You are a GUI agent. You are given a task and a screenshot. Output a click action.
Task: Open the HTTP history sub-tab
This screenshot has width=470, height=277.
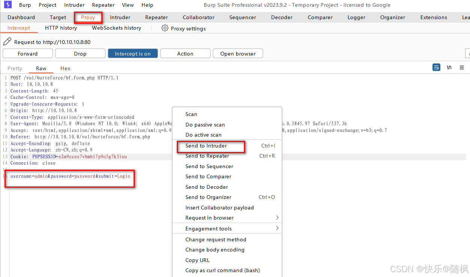click(x=61, y=28)
